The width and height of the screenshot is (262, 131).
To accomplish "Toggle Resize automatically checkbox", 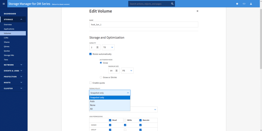I will pyautogui.click(x=90, y=54).
